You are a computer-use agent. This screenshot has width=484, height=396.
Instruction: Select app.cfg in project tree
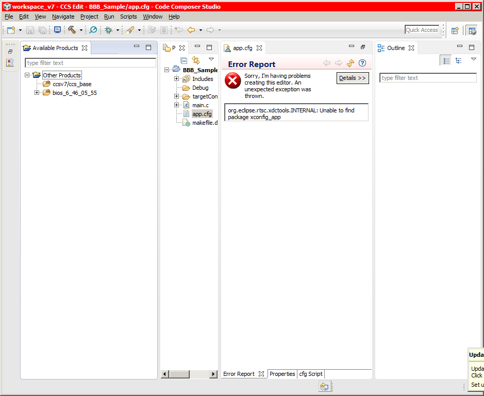tap(202, 114)
